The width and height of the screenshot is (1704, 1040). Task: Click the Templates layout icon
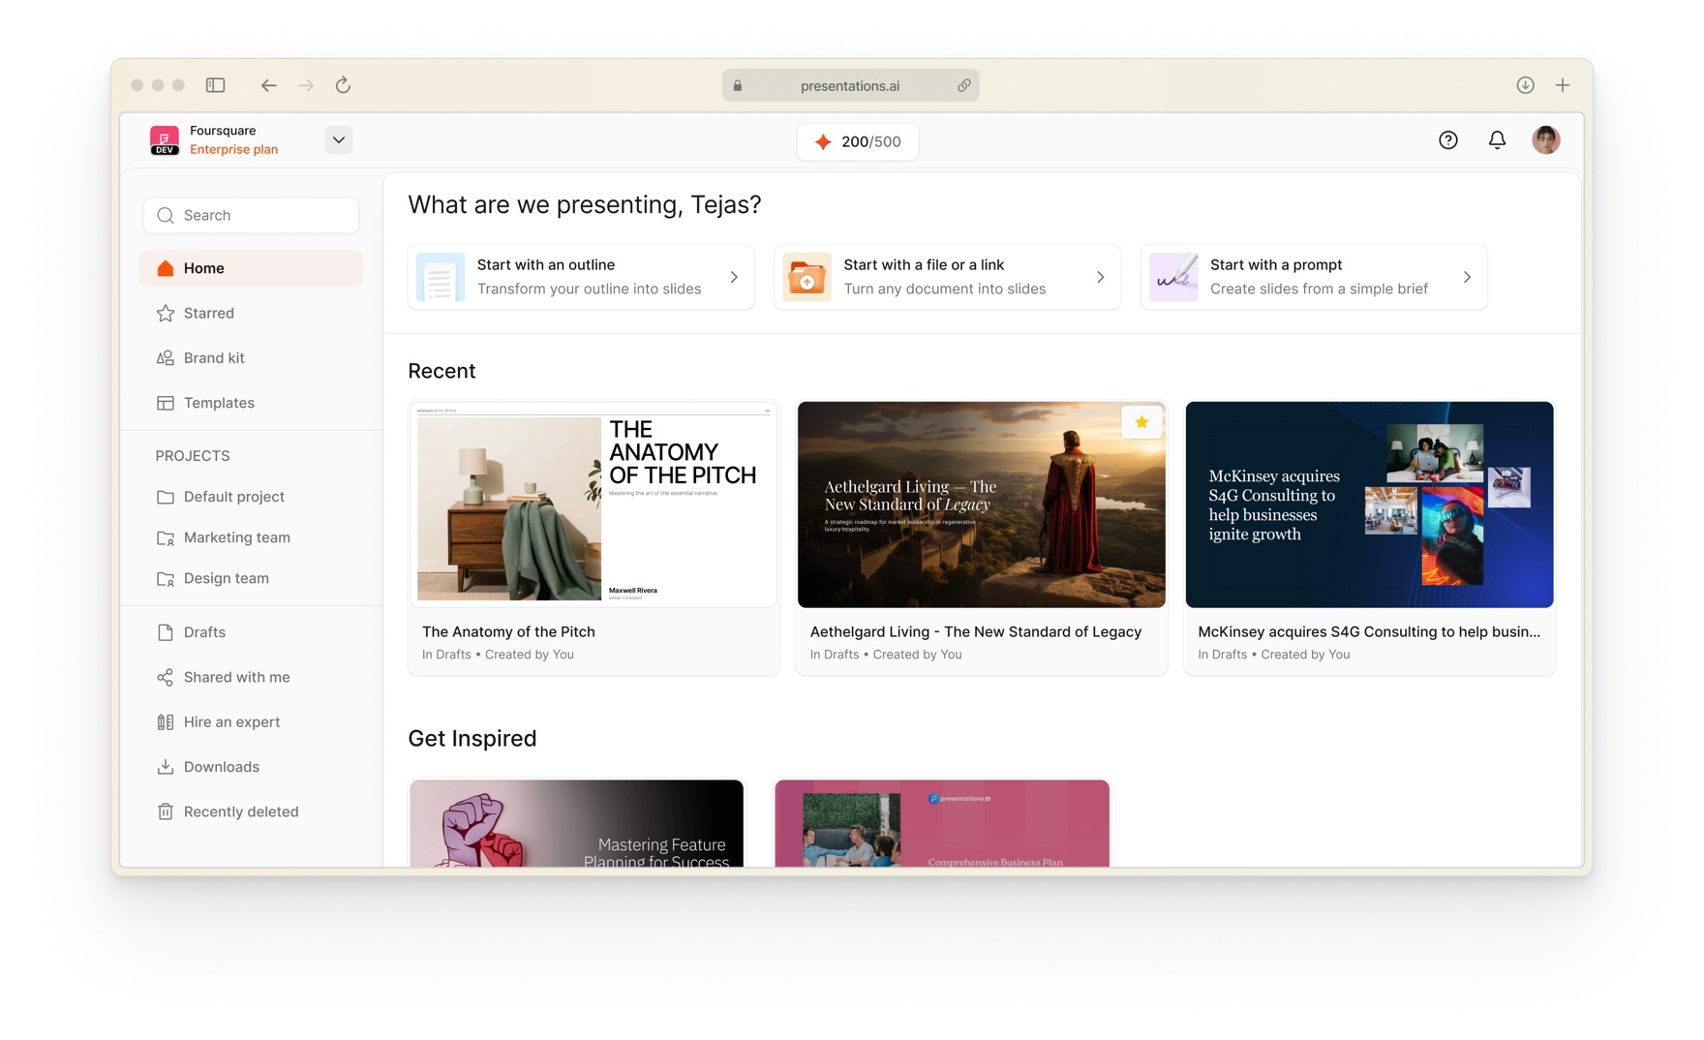click(x=166, y=403)
